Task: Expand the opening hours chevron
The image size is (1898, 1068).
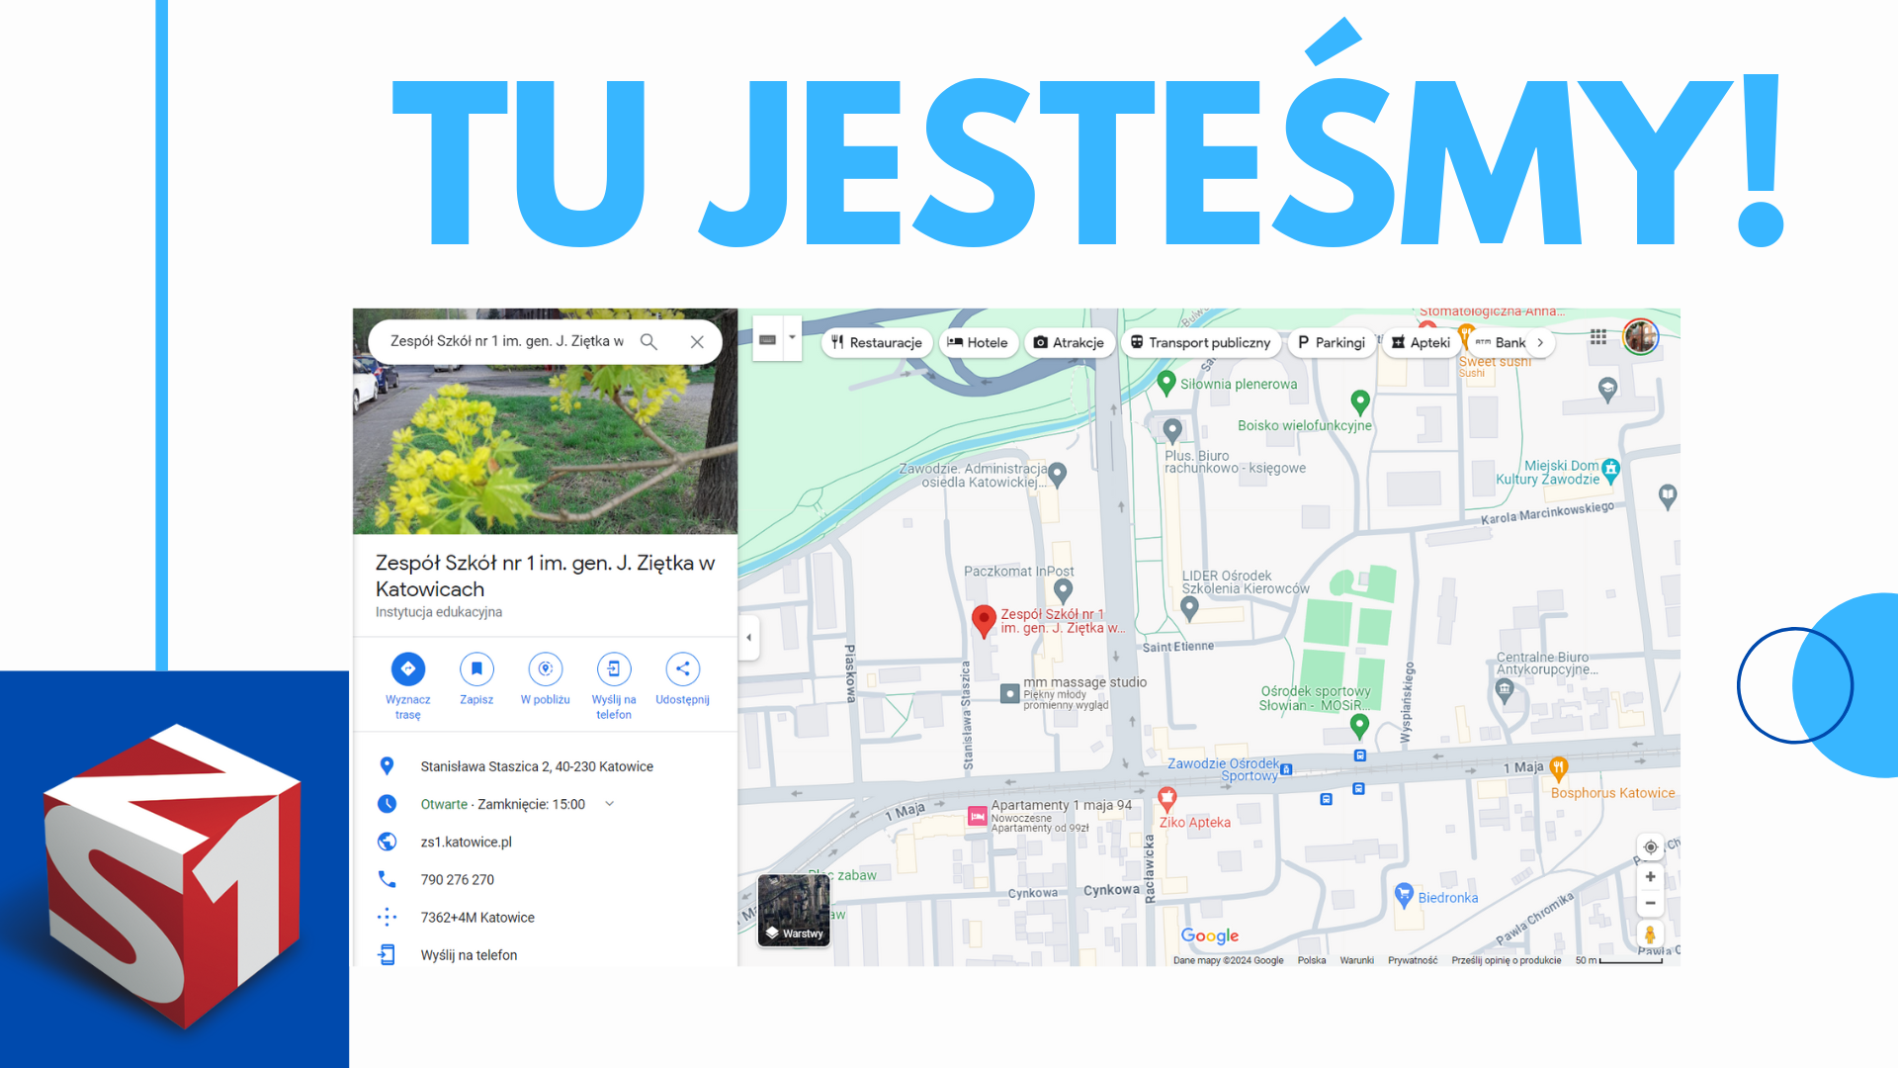Action: click(x=610, y=804)
